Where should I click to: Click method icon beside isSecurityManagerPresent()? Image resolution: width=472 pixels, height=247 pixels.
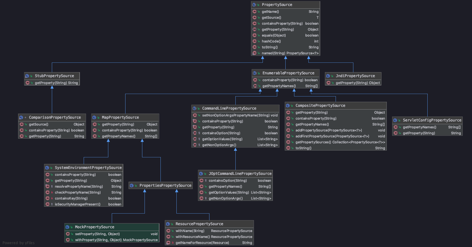47,204
